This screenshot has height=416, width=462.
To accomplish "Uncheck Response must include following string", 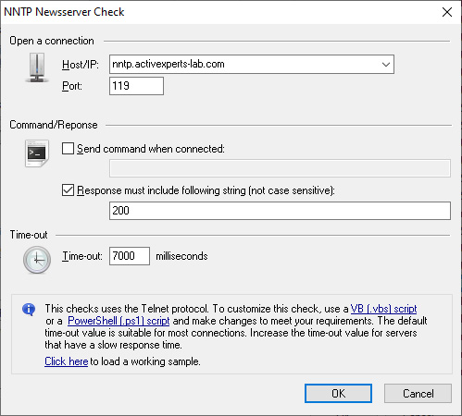I will 68,190.
